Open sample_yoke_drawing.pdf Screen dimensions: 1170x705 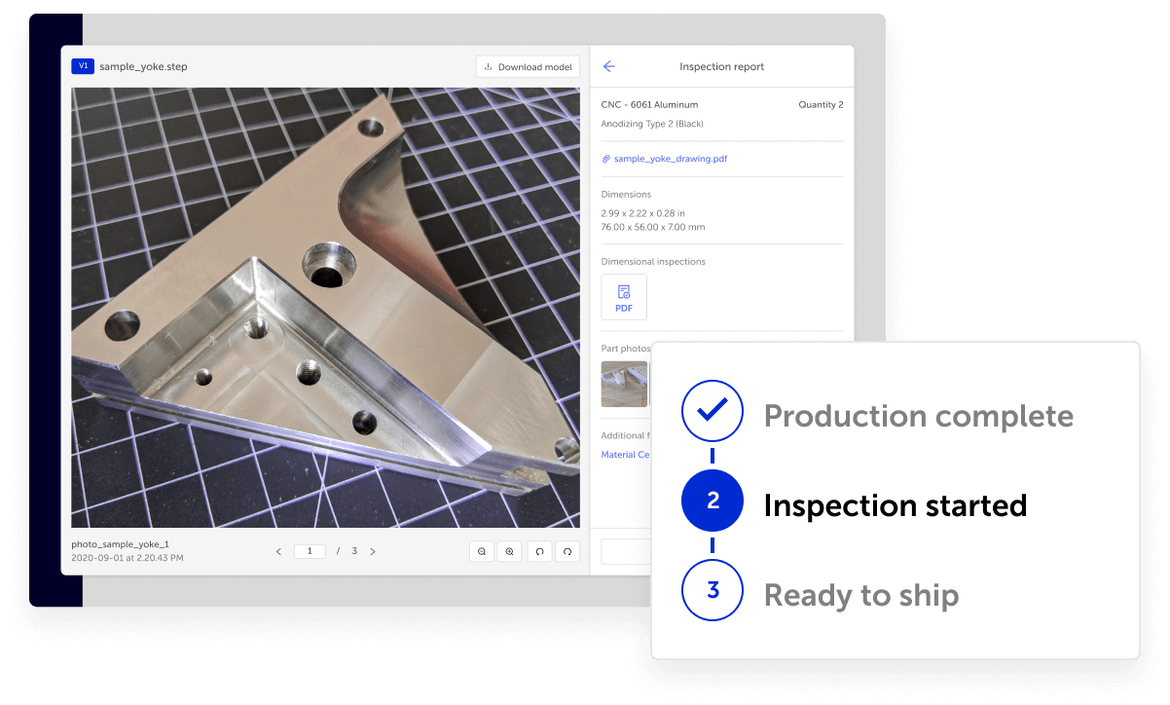pyautogui.click(x=670, y=158)
